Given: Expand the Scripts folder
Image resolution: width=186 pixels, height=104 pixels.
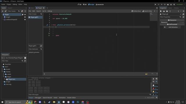Looking at the screenshot, I should pyautogui.click(x=3, y=82).
